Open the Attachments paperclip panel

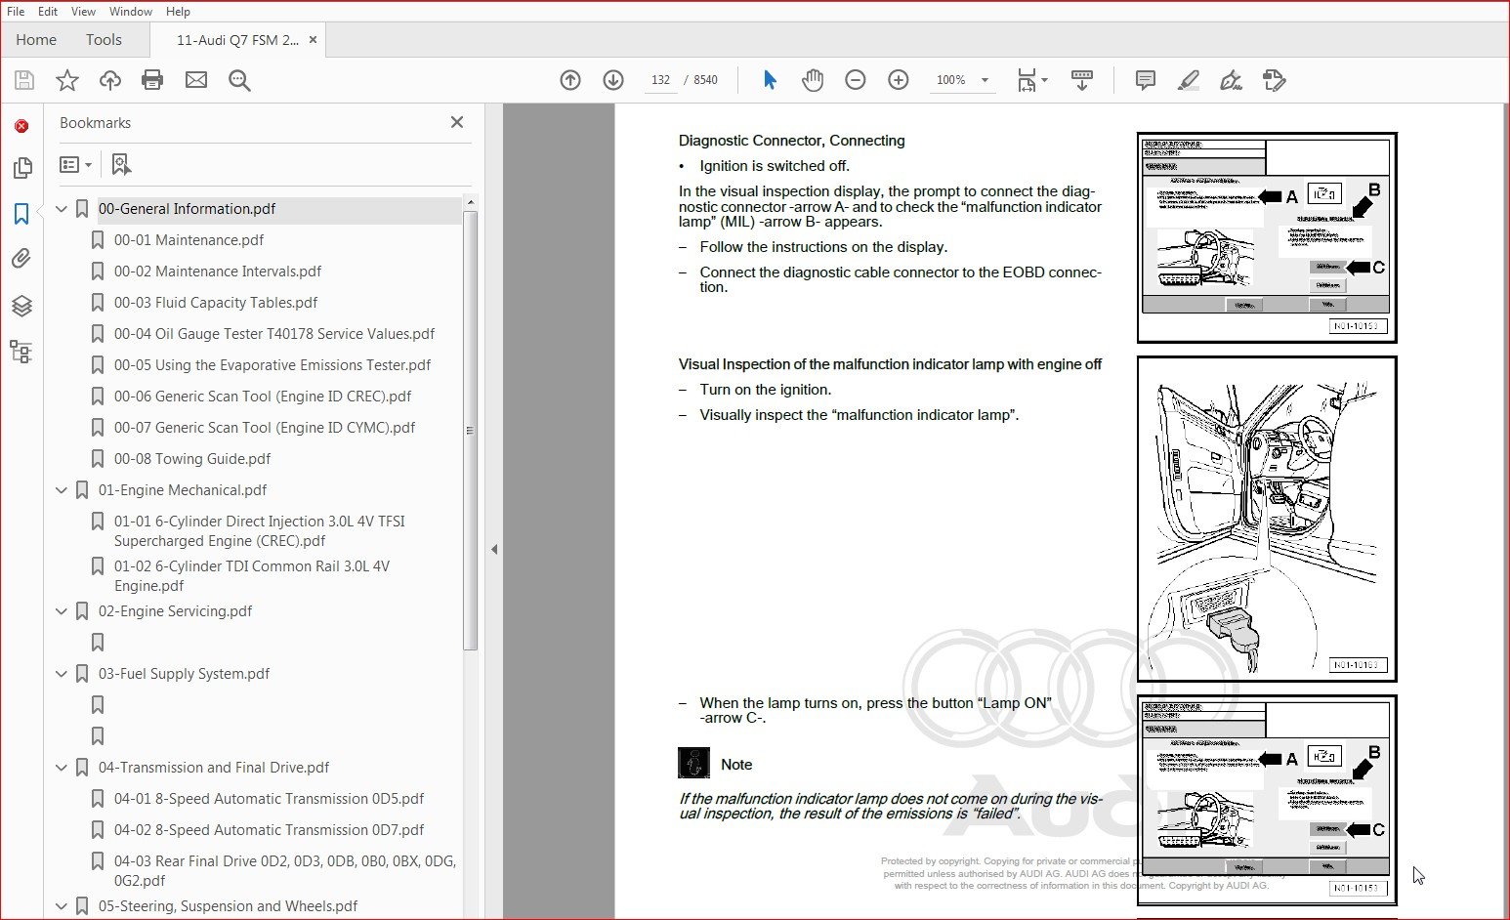click(x=21, y=259)
